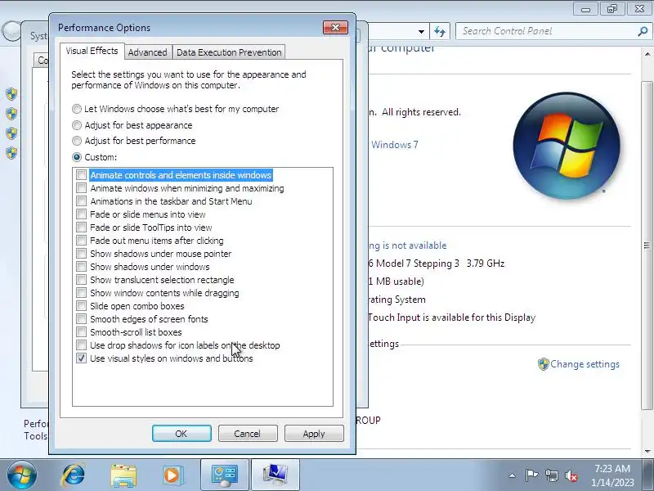This screenshot has width=654, height=491.
Task: Open the Windows Start orb
Action: 22,475
